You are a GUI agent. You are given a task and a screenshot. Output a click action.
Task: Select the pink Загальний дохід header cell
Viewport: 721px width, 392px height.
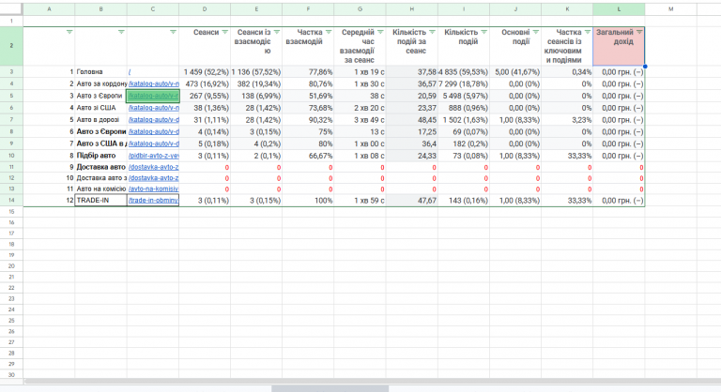click(x=619, y=46)
